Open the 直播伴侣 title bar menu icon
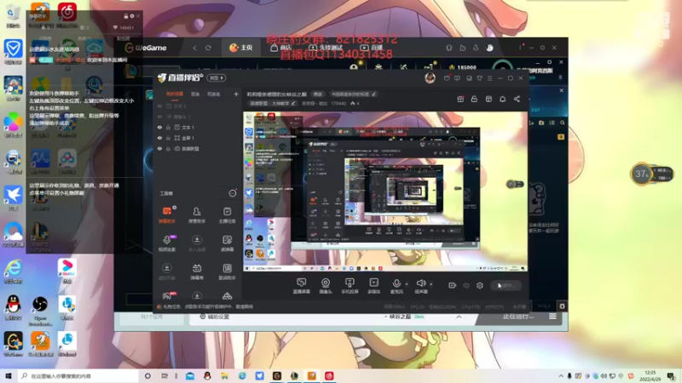The height and width of the screenshot is (383, 682). point(489,78)
